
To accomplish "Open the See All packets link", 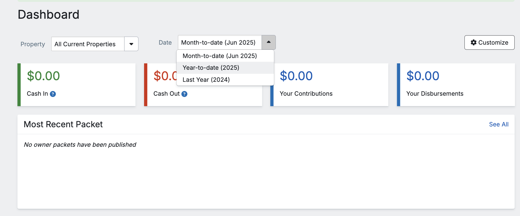I will (x=499, y=124).
